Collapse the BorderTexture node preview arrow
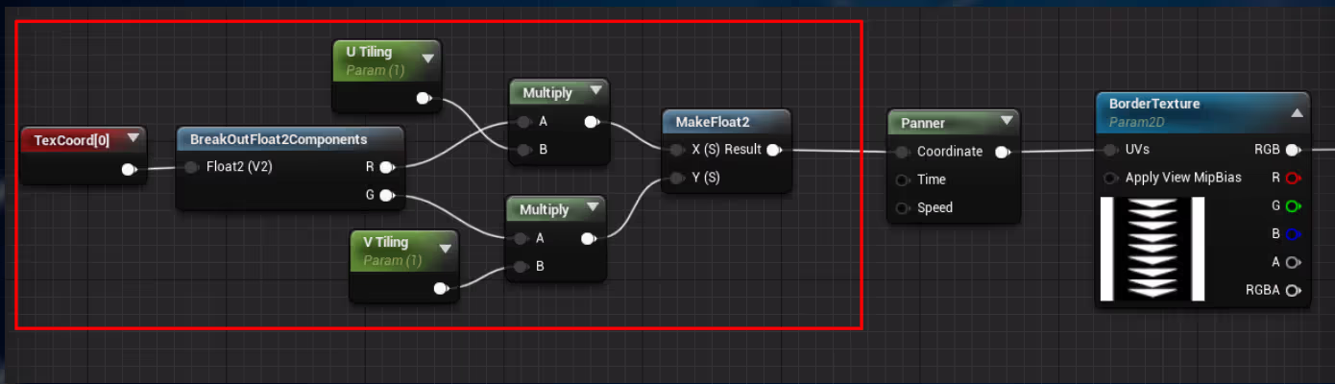The image size is (1335, 384). (1297, 112)
